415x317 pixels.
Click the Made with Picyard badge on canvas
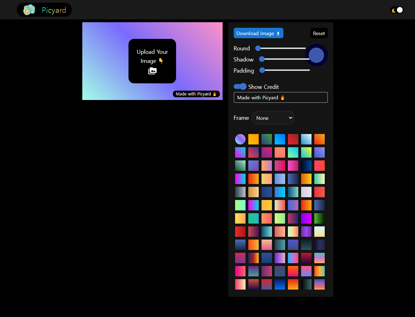[196, 94]
